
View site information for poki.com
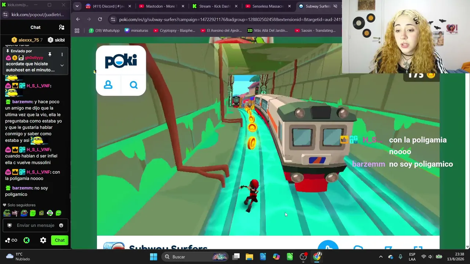click(113, 19)
